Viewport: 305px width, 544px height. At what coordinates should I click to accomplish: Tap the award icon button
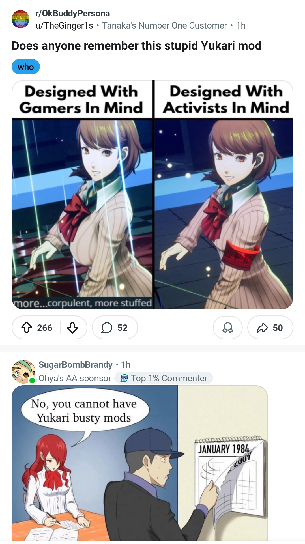coord(228,328)
